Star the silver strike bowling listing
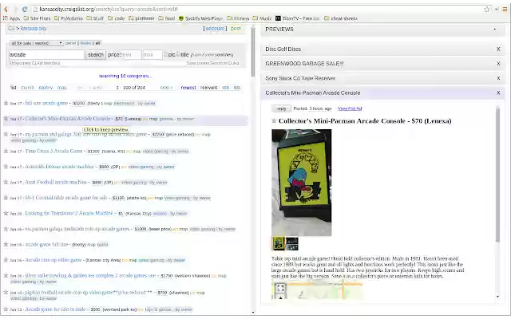 point(6,275)
